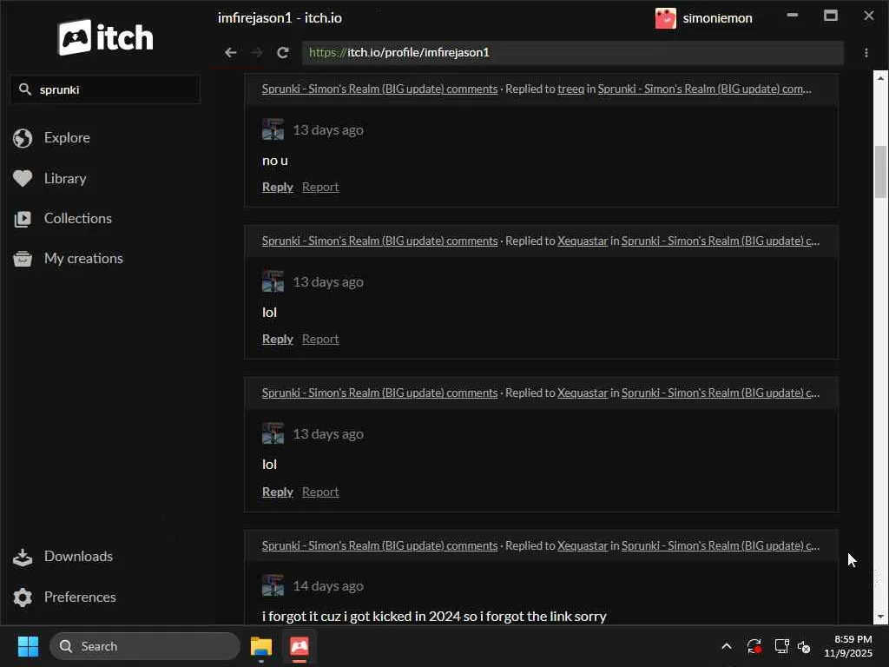
Task: Open Sprunki comments link above 14 days ago comment
Action: coord(380,545)
